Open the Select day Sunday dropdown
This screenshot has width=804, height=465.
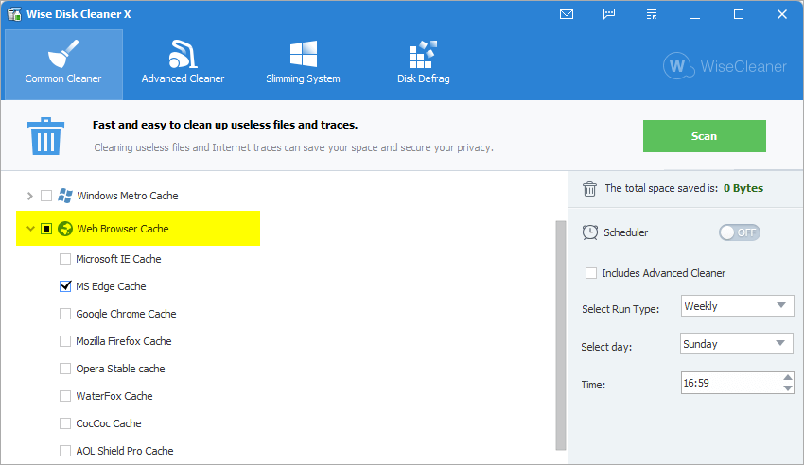tap(737, 344)
